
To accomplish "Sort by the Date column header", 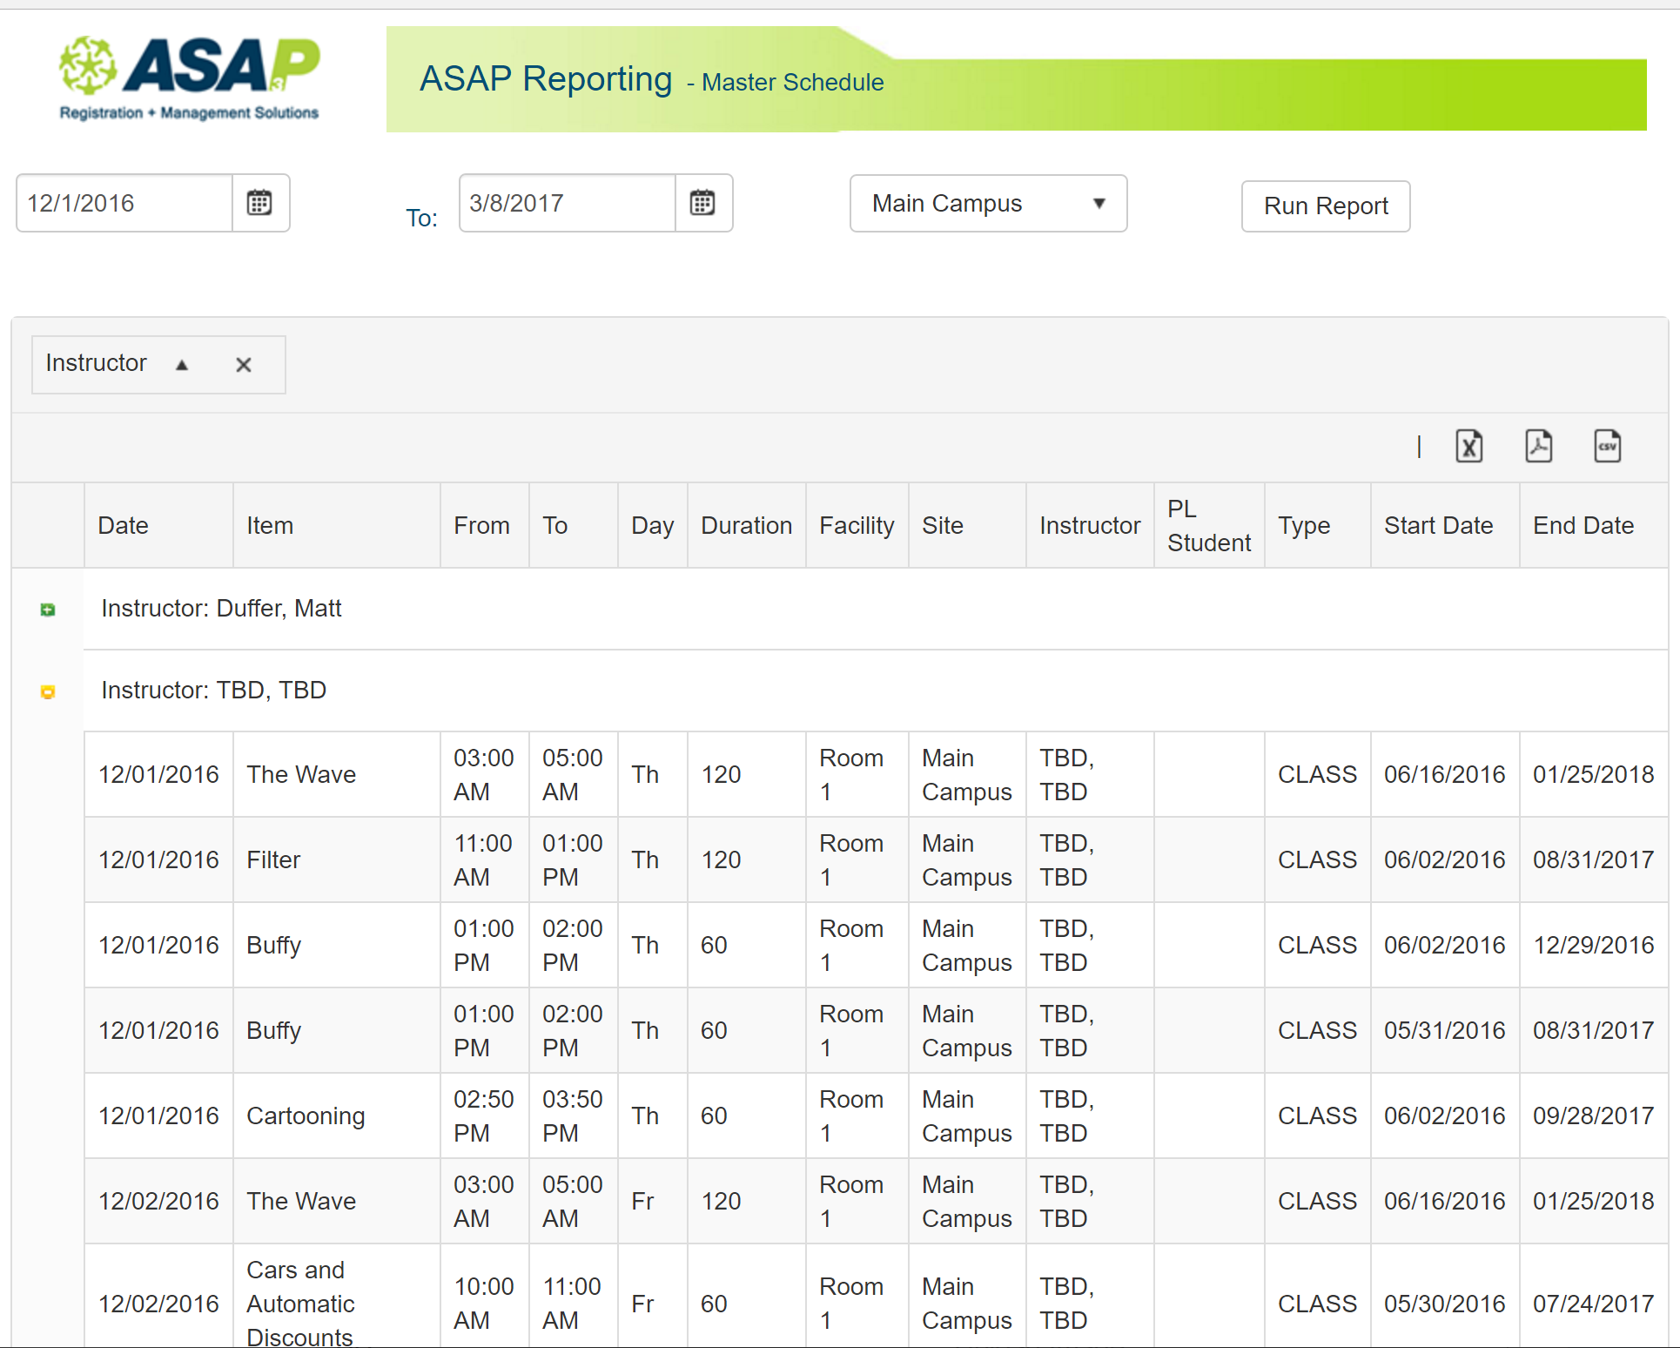I will click(x=123, y=525).
